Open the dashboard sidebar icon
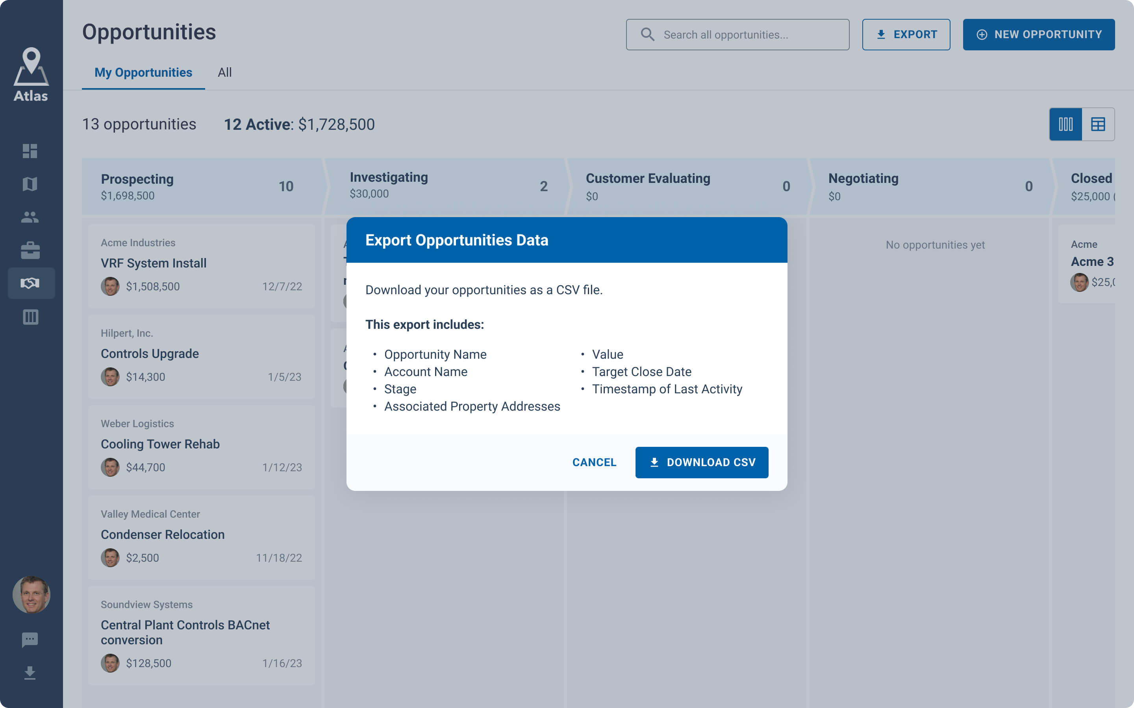Screen dimensions: 1134x708 tap(30, 151)
